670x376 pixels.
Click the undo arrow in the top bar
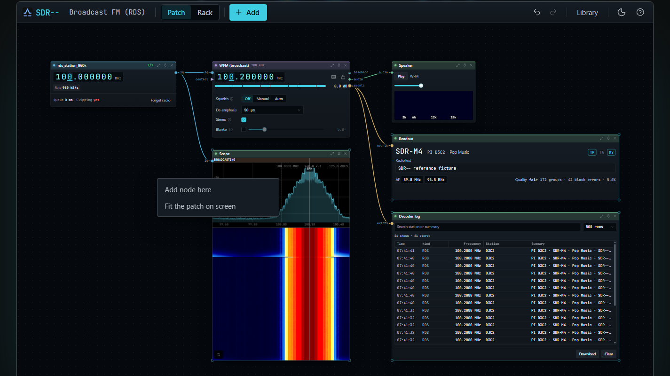536,13
